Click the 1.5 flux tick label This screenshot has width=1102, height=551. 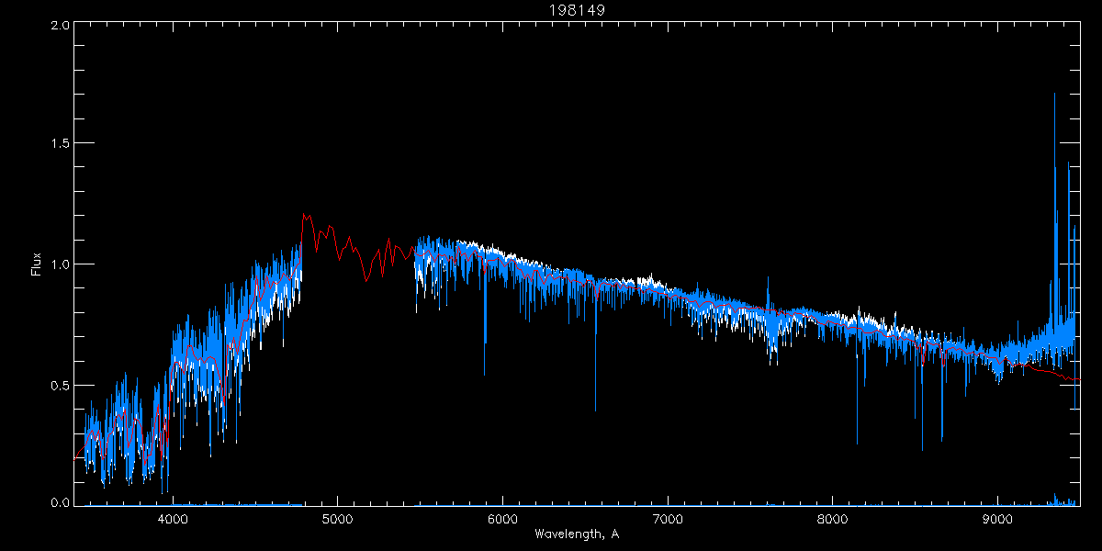[60, 143]
